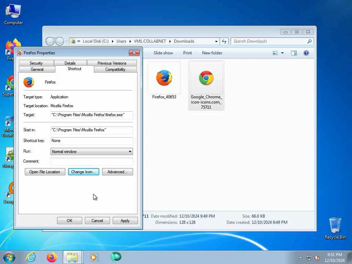Click the Windows Start button

click(x=9, y=257)
